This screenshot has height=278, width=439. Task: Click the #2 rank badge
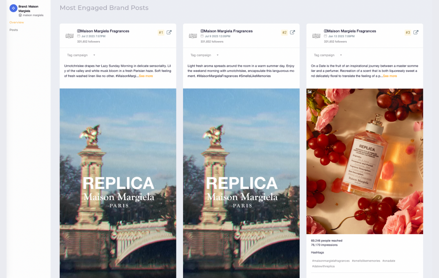(284, 33)
